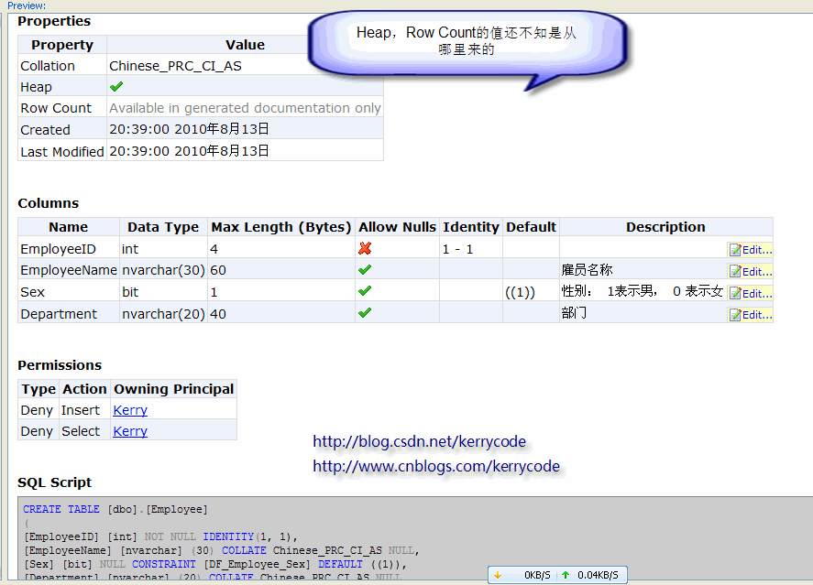Click the red X for EmployeeID Allow Nulls

[x=365, y=248]
